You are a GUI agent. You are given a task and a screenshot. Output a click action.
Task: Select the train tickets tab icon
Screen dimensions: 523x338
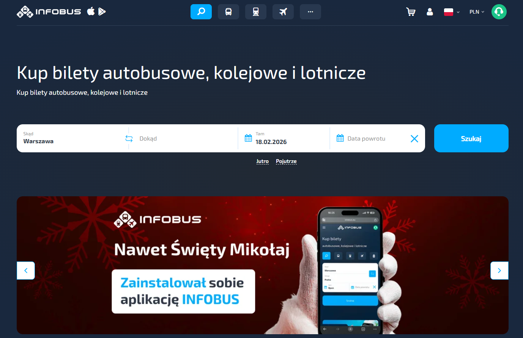coord(256,12)
